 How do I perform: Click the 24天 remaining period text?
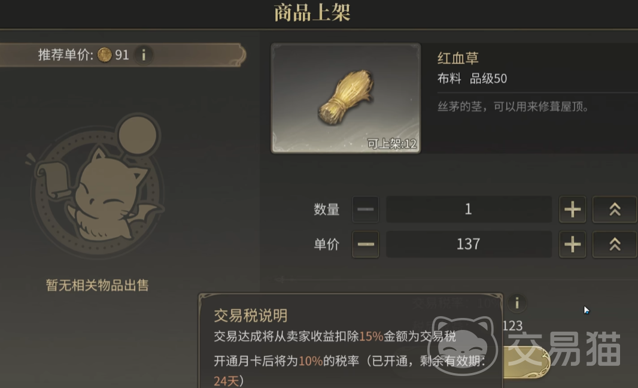pos(226,381)
